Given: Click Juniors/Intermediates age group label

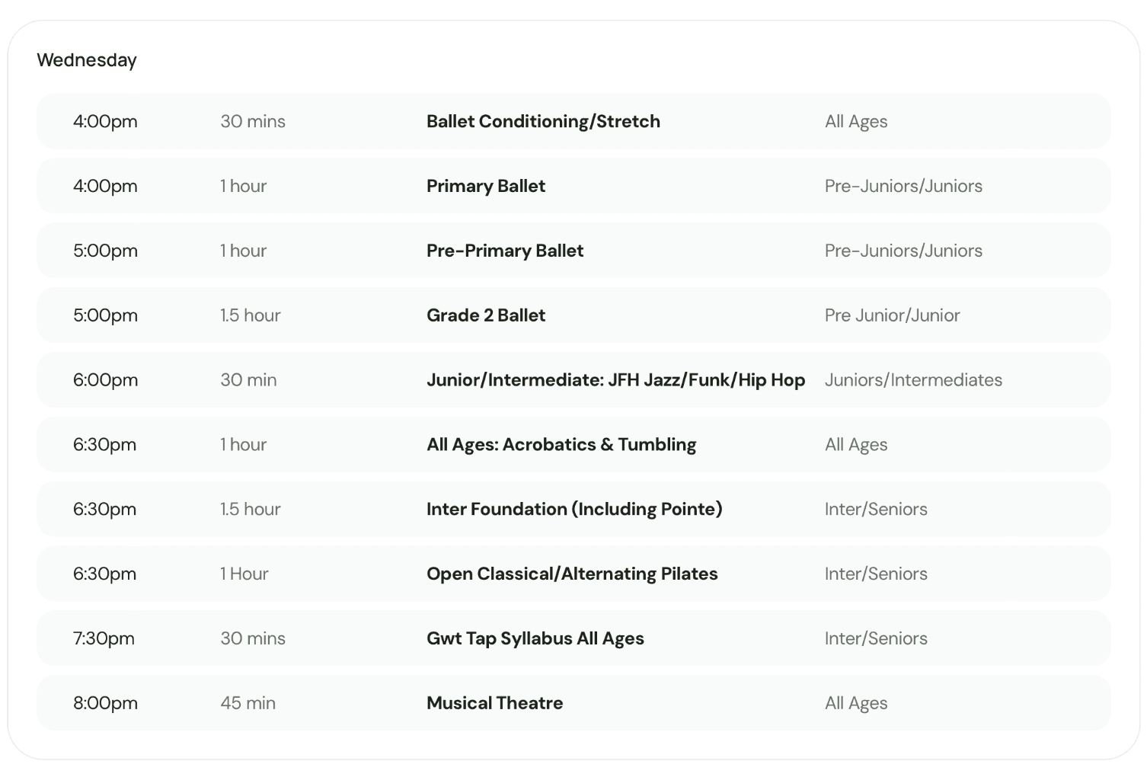Looking at the screenshot, I should pyautogui.click(x=913, y=379).
